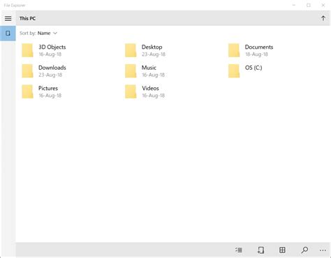This screenshot has height=258, width=331.
Task: Select the Pictures name label
Action: (x=48, y=89)
